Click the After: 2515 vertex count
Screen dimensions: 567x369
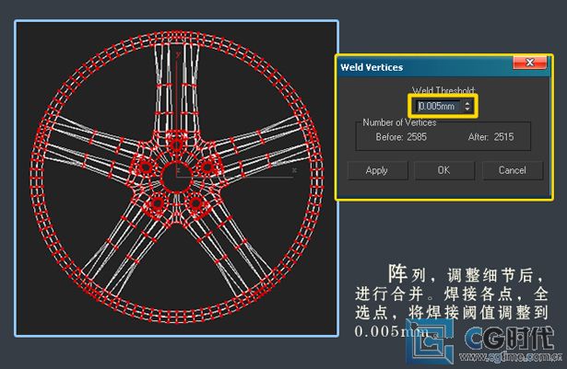[x=490, y=138]
